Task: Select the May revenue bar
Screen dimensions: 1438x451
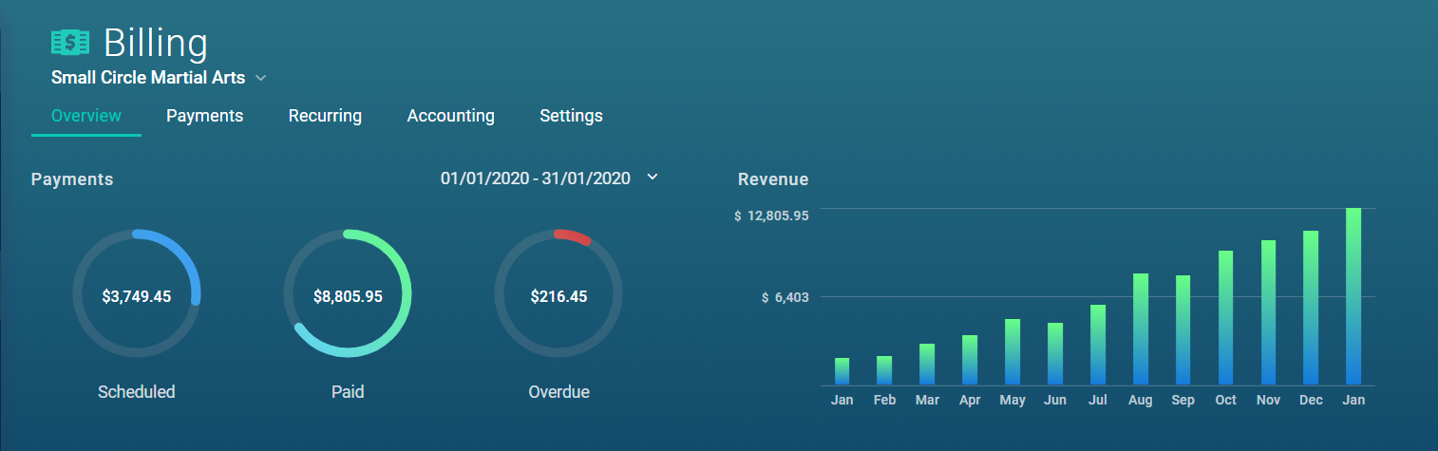Action: pyautogui.click(x=1012, y=352)
